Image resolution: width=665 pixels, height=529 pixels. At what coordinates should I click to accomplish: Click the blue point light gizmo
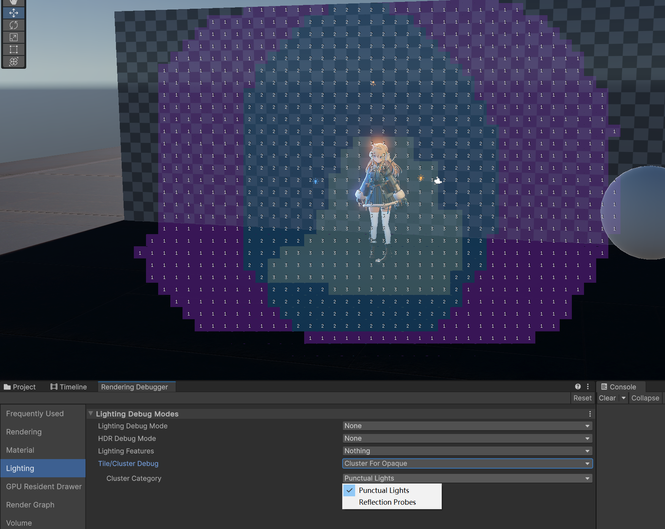[316, 181]
